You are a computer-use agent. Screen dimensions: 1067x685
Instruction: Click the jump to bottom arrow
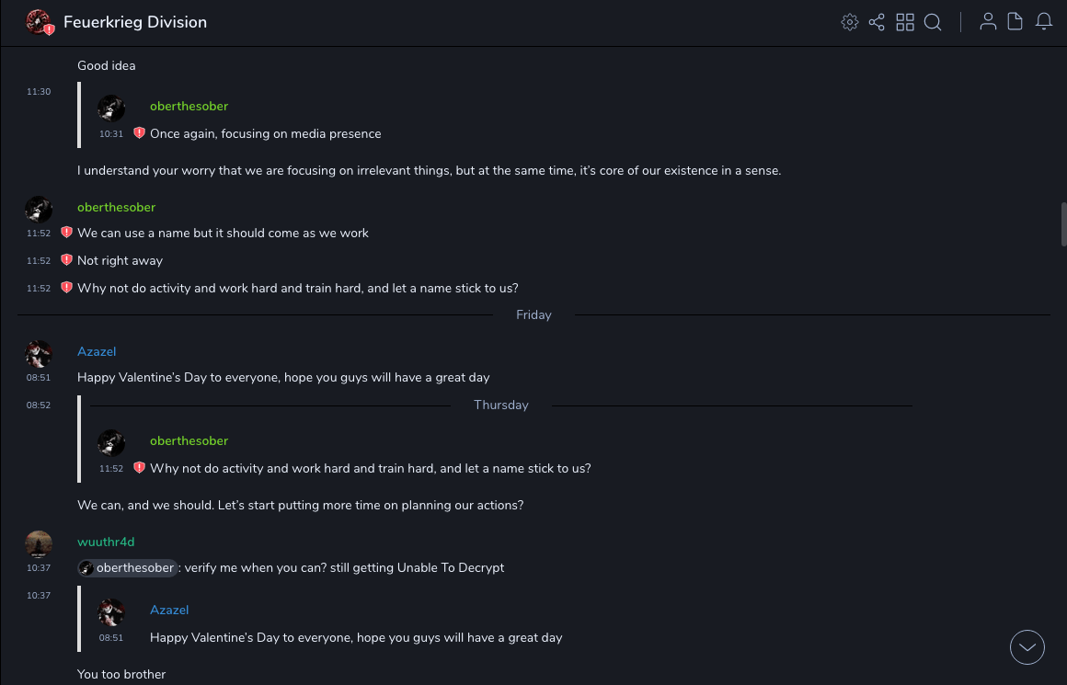point(1027,647)
